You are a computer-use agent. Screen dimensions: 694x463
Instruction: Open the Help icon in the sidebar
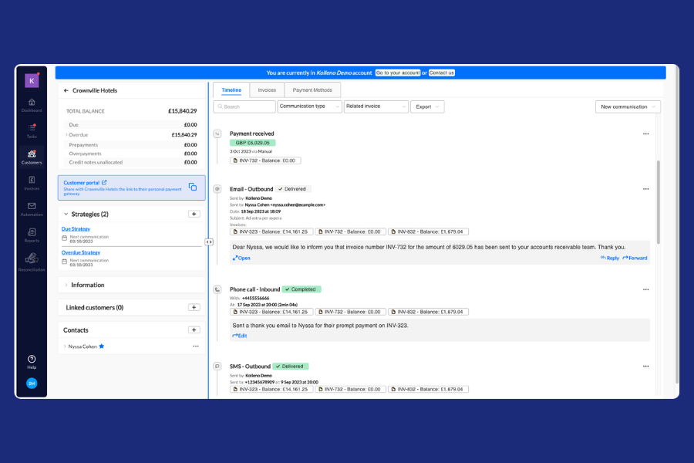pos(32,360)
